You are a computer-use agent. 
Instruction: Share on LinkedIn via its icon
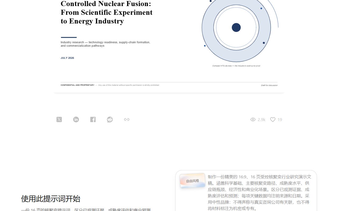(x=76, y=119)
